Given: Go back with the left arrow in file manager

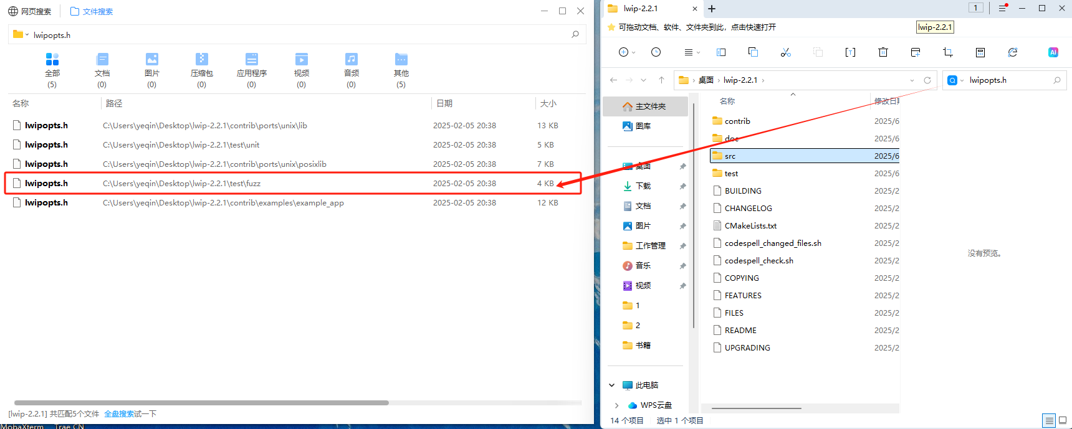Looking at the screenshot, I should (x=613, y=80).
